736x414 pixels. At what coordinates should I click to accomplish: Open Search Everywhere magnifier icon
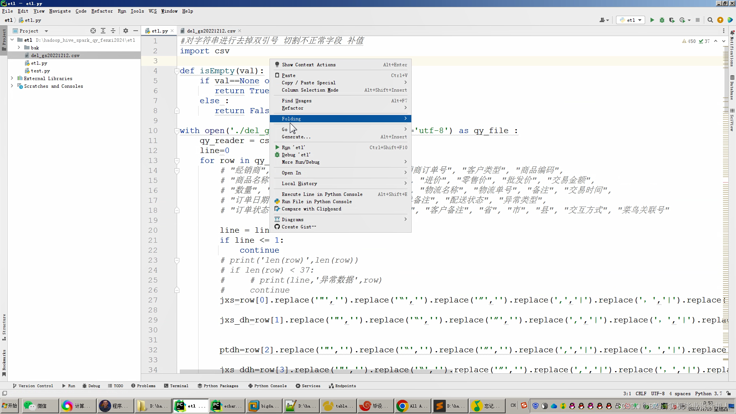710,20
